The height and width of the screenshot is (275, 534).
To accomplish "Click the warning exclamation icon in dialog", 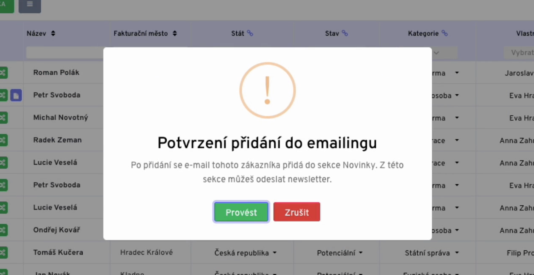I will [267, 90].
